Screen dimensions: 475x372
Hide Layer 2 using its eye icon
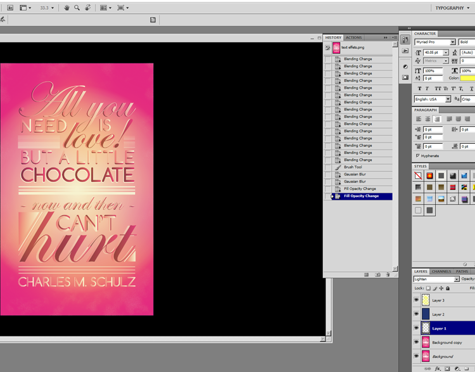[417, 314]
